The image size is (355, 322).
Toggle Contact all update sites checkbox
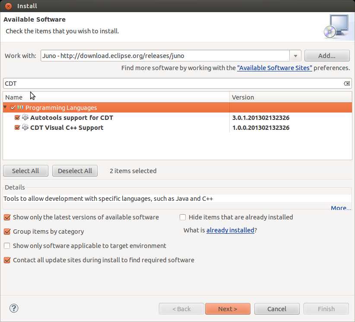pyautogui.click(x=7, y=260)
